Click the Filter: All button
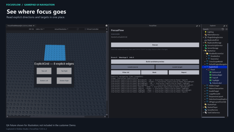The image size is (234, 132). point(126,72)
